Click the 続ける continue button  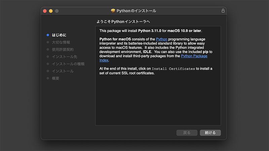click(210, 133)
